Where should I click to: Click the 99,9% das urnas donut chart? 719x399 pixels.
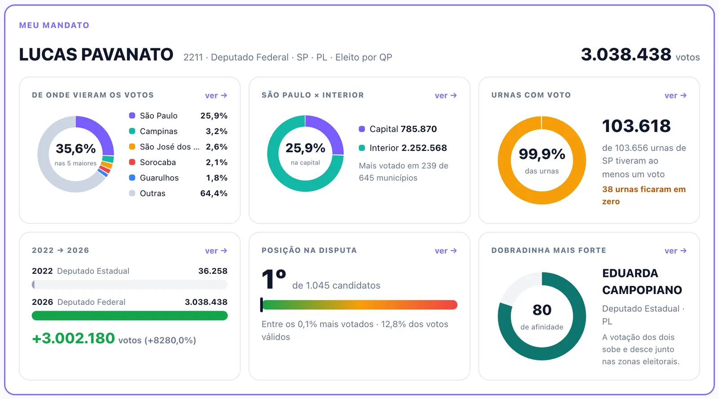[x=542, y=160]
